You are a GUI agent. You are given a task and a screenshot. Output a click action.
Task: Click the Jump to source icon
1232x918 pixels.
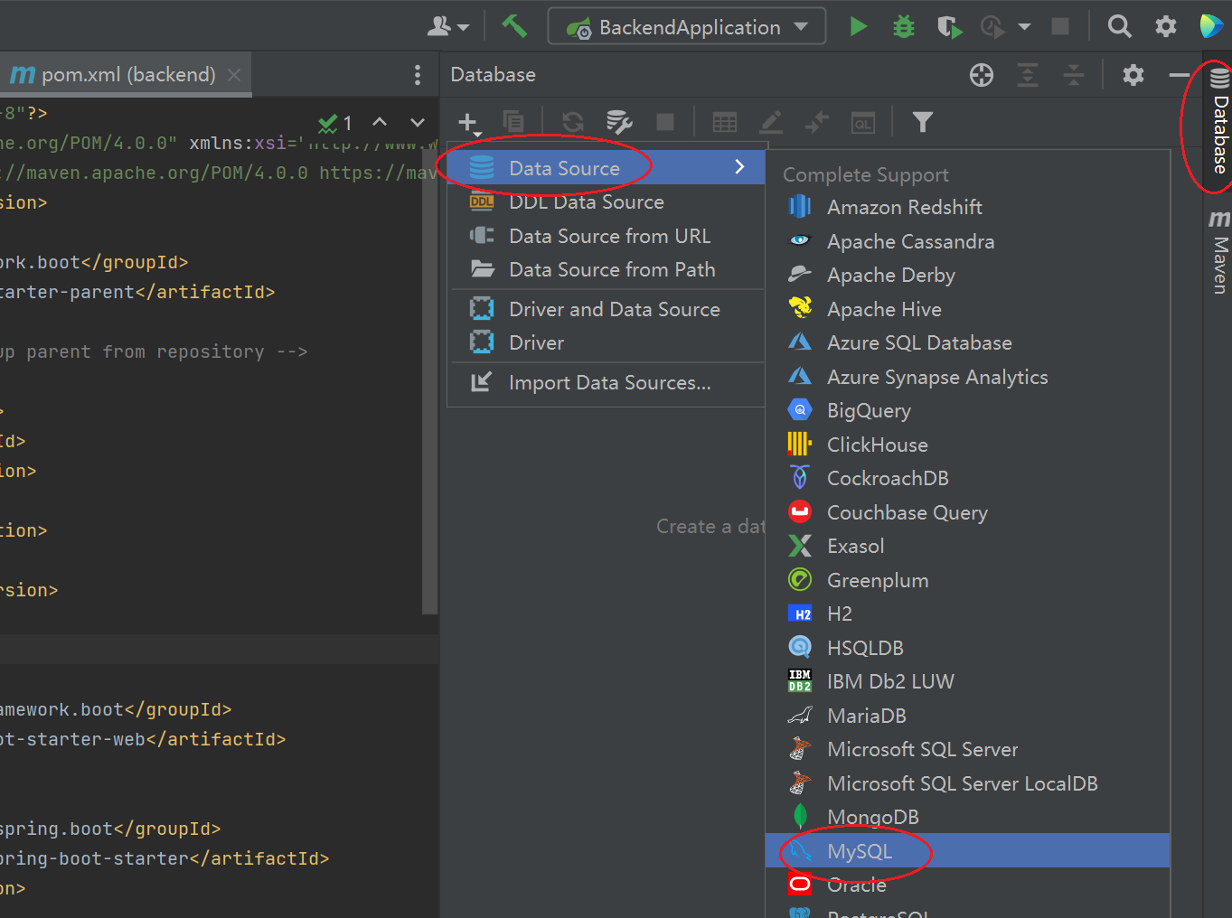click(x=817, y=122)
